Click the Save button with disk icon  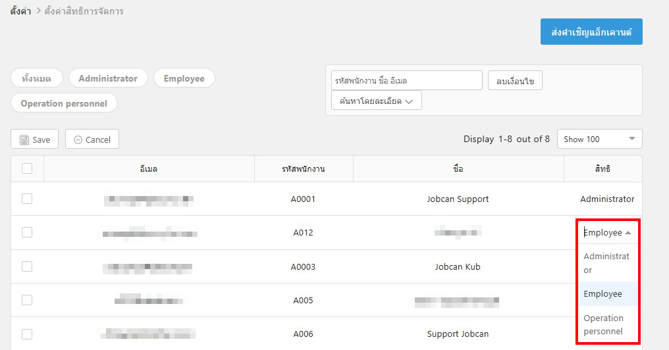click(x=35, y=139)
